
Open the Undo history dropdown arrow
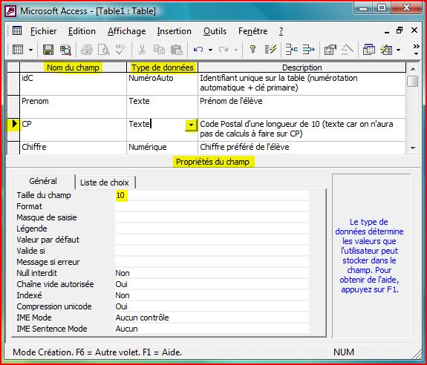(210, 50)
